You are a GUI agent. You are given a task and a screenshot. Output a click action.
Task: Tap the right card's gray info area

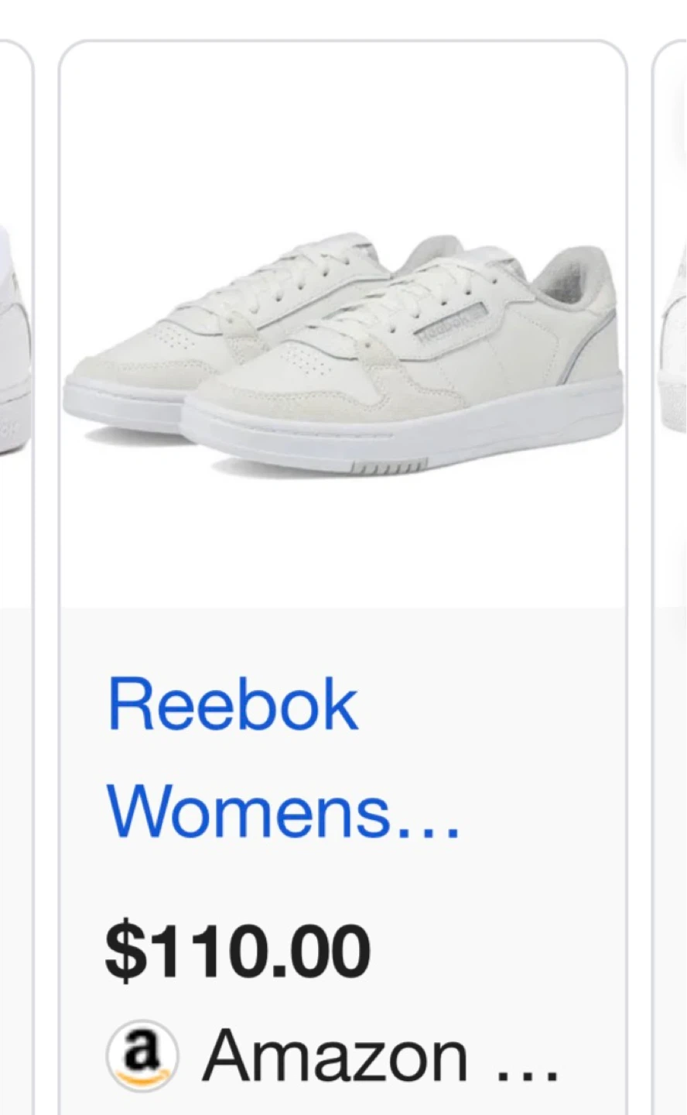[x=671, y=861]
